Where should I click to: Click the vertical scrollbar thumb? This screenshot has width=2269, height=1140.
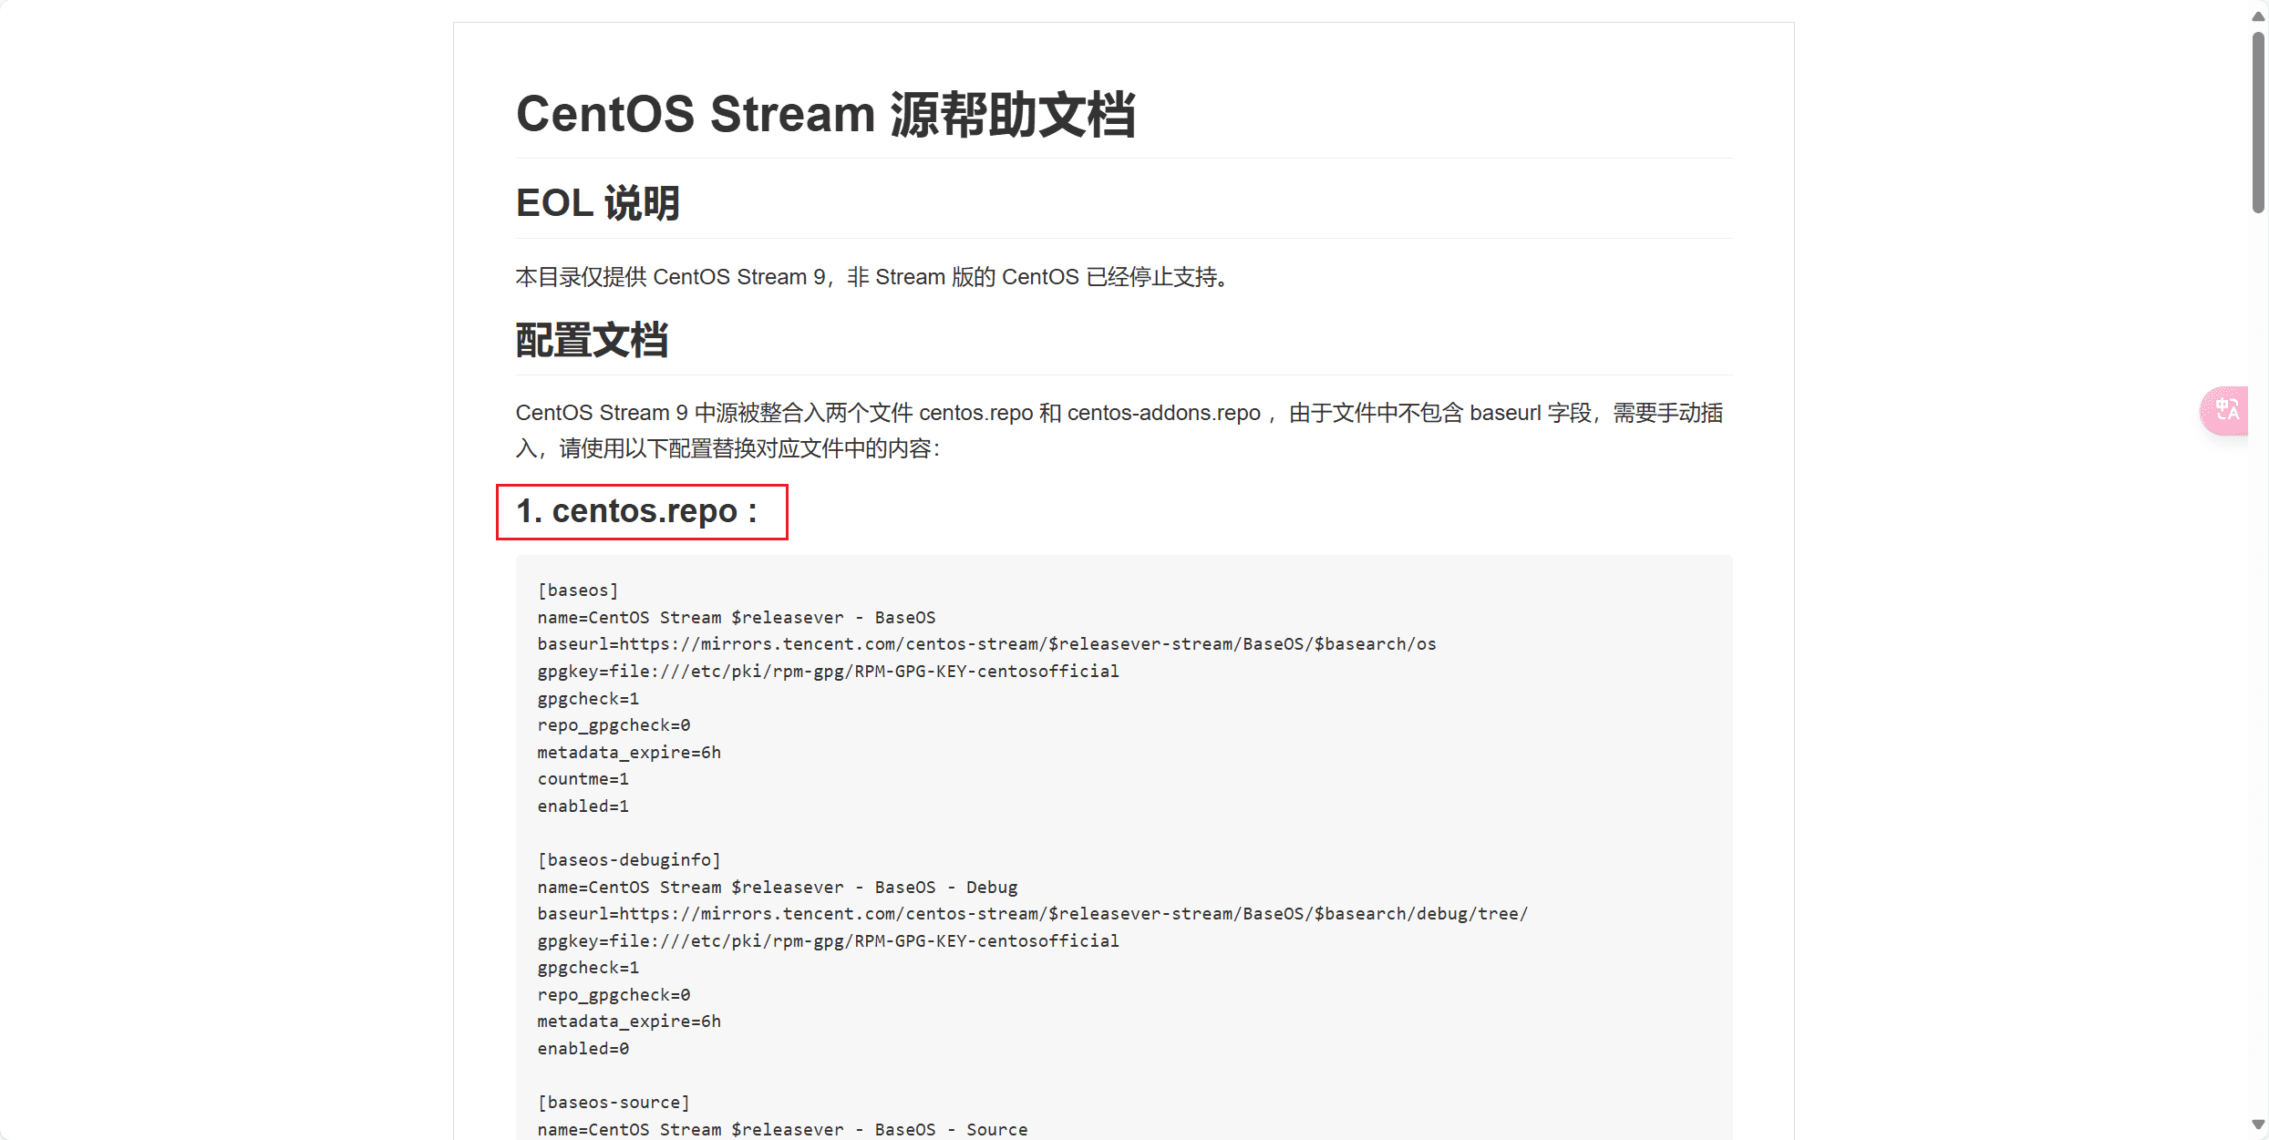2258,122
